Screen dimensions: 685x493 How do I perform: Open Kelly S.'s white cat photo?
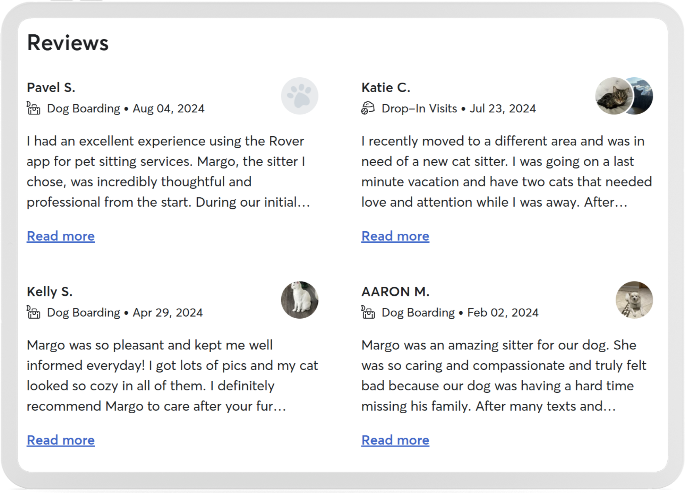(300, 300)
